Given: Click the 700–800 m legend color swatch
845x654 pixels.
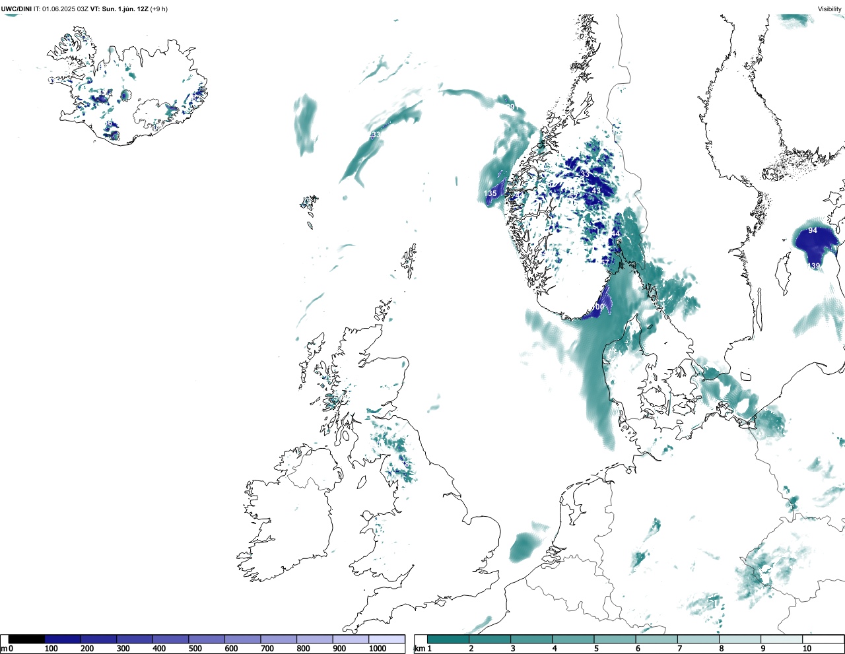Looking at the screenshot, I should [279, 639].
